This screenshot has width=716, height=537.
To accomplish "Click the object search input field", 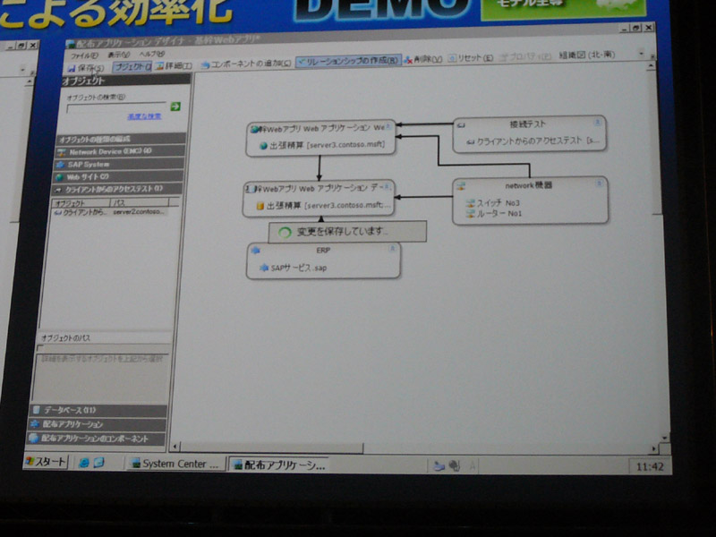I will [116, 107].
